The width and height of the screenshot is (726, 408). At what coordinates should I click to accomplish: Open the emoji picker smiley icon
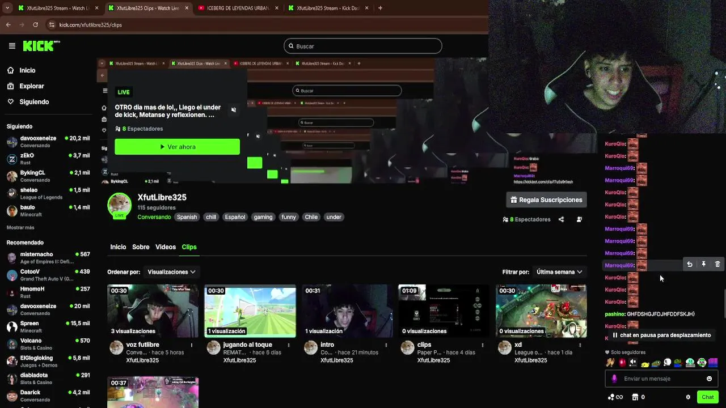709,379
